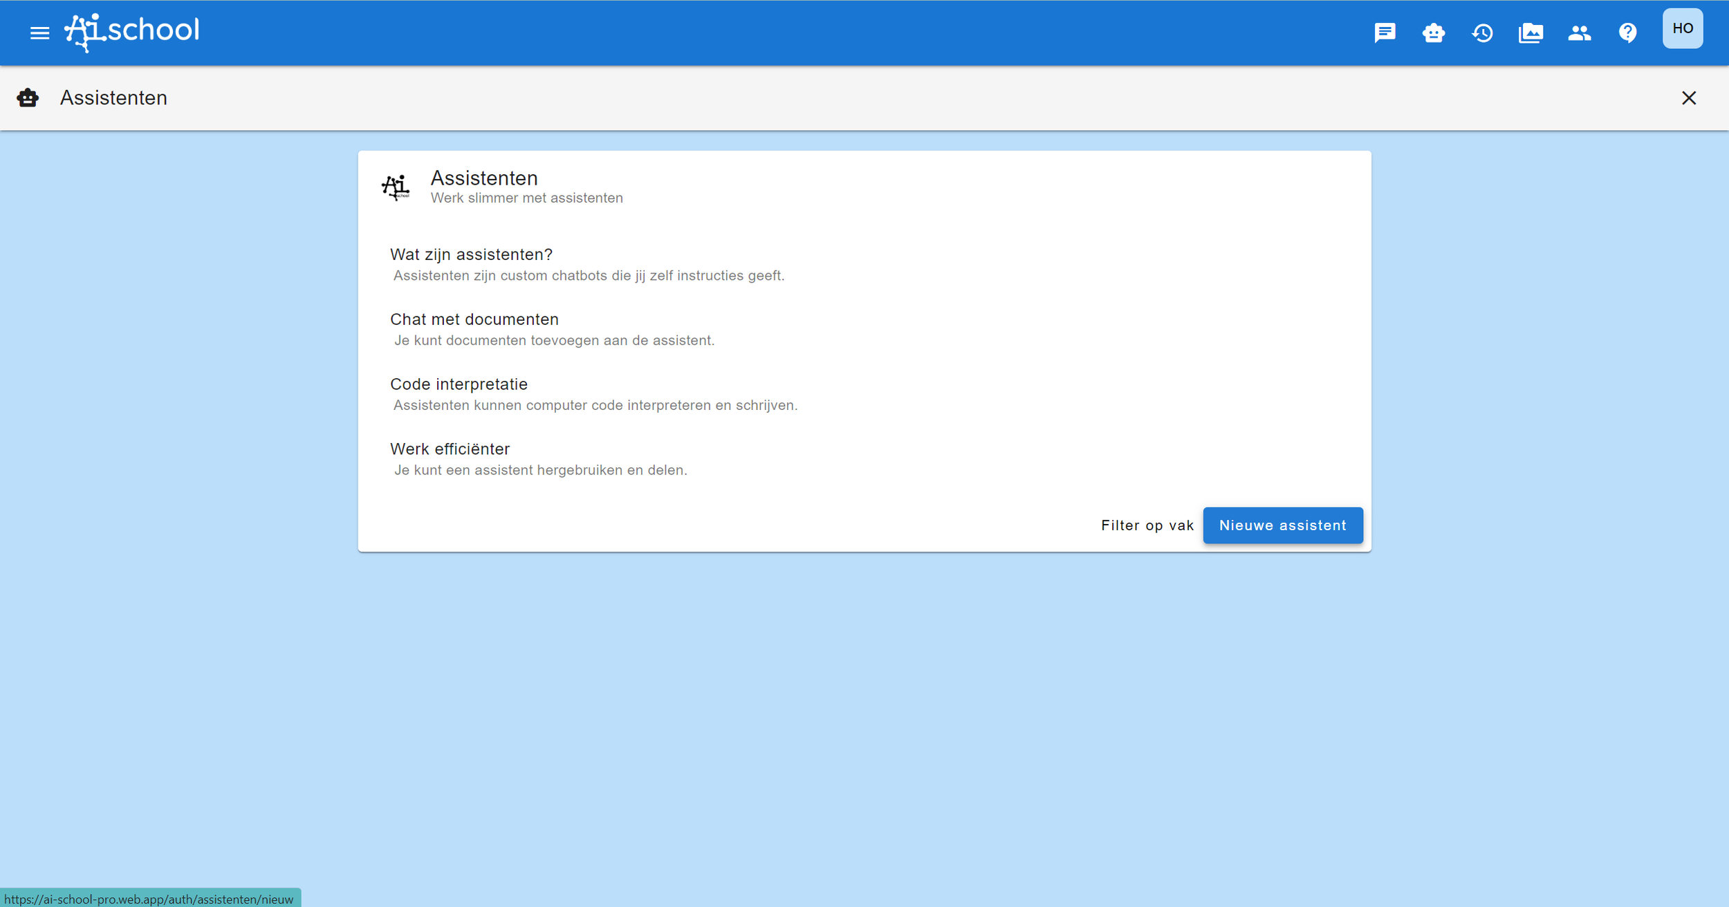The height and width of the screenshot is (907, 1729).
Task: Open the assistants robot icon in header
Action: 1433,32
